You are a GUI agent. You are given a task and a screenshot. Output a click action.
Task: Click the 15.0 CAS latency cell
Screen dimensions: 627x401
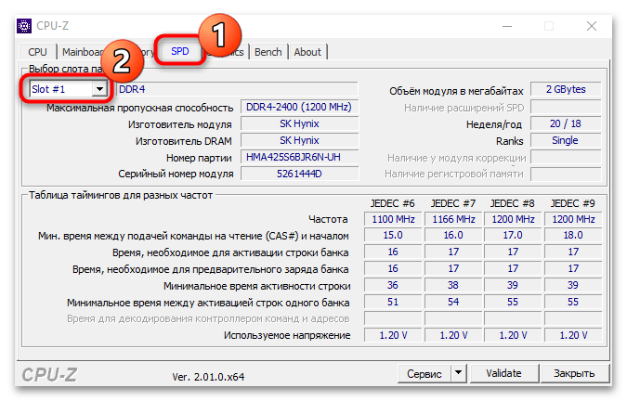393,235
